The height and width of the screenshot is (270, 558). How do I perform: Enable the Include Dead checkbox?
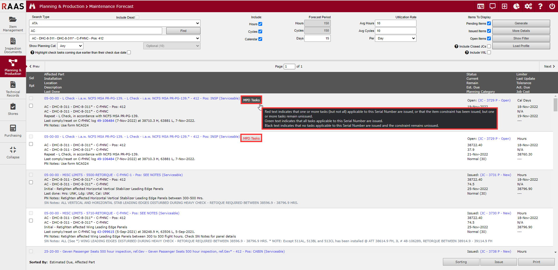[x=137, y=17]
